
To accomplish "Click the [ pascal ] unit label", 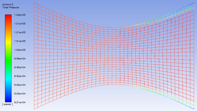I will pos(8,104).
